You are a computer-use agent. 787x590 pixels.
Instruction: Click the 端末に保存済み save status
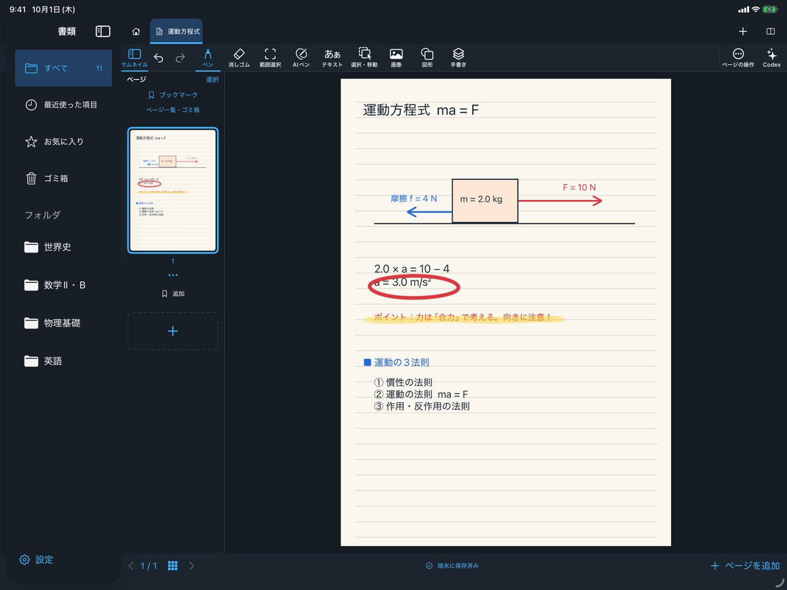click(x=452, y=566)
